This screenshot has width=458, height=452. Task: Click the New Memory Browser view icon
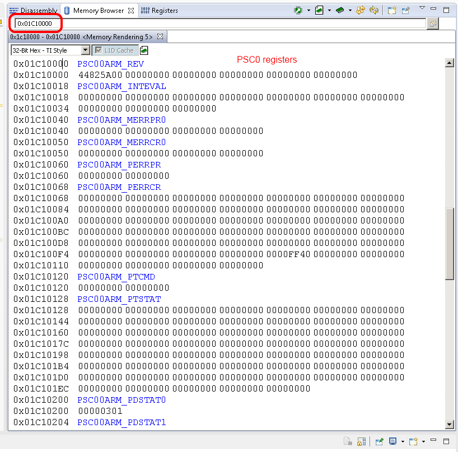392,11
